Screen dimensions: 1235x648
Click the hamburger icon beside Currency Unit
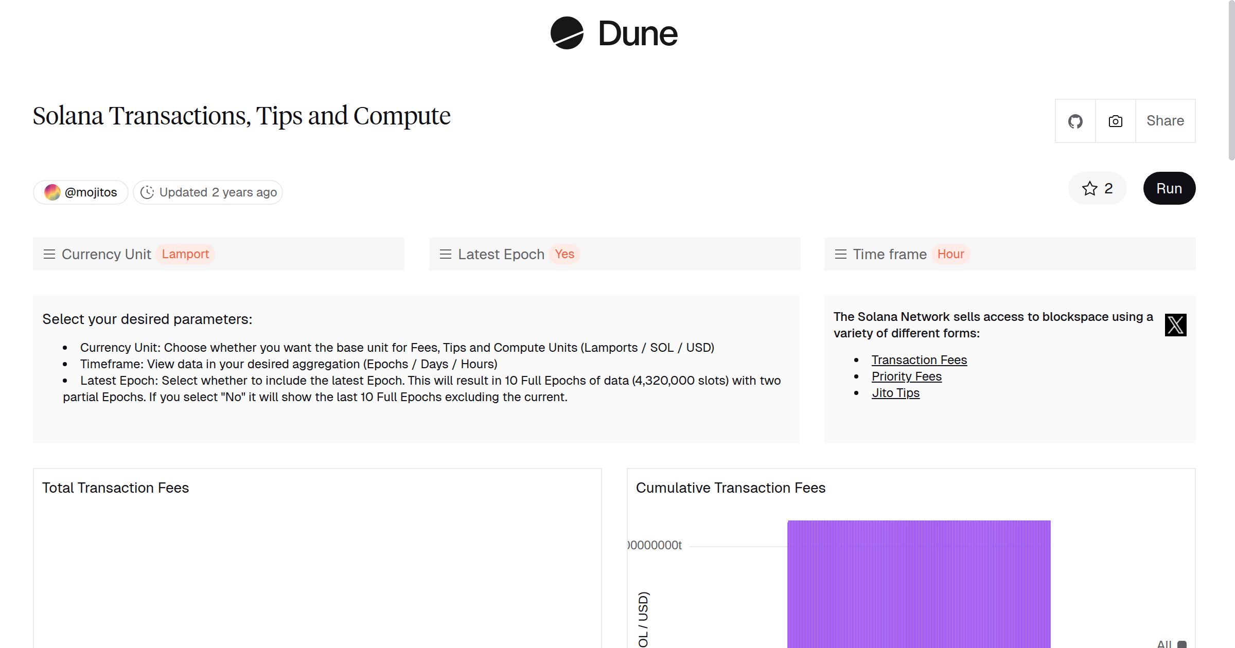pyautogui.click(x=49, y=254)
